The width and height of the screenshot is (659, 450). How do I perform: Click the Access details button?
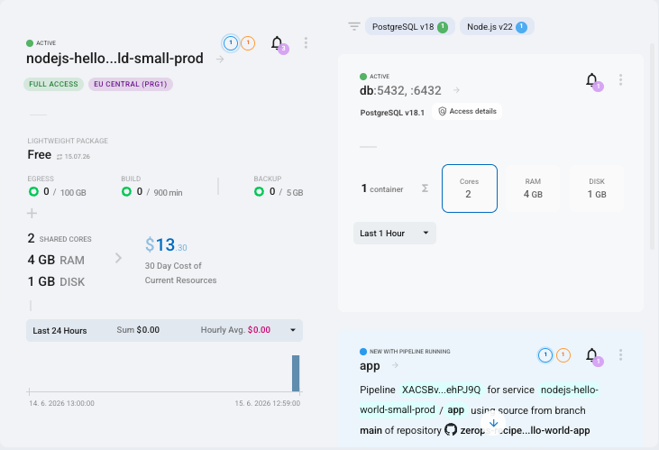click(467, 112)
